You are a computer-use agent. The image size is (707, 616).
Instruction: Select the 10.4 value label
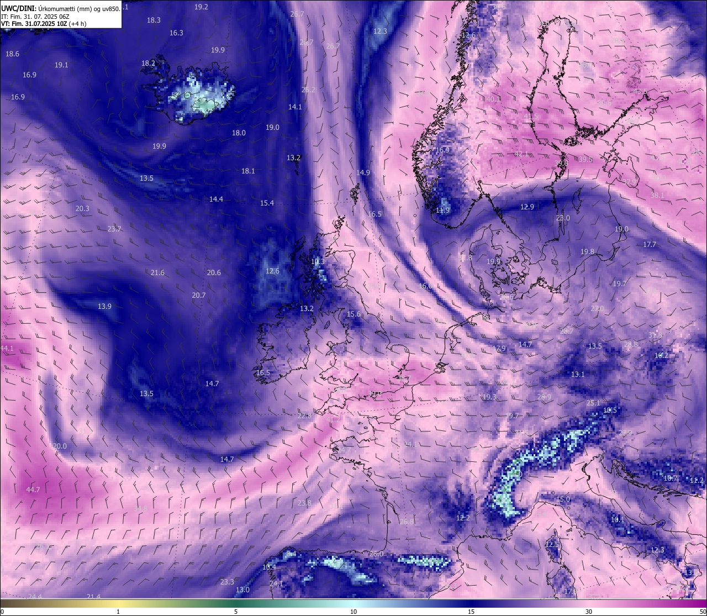click(269, 567)
